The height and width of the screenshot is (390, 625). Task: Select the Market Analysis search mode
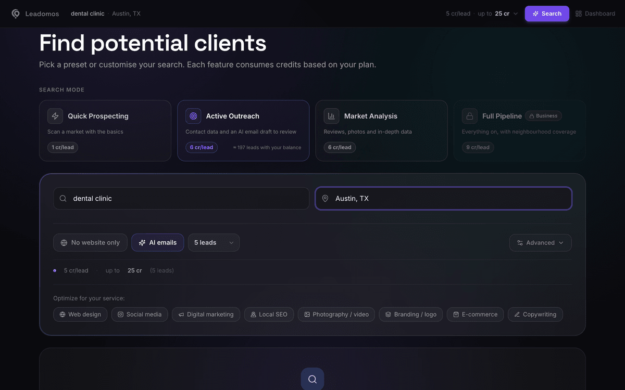[x=382, y=131]
